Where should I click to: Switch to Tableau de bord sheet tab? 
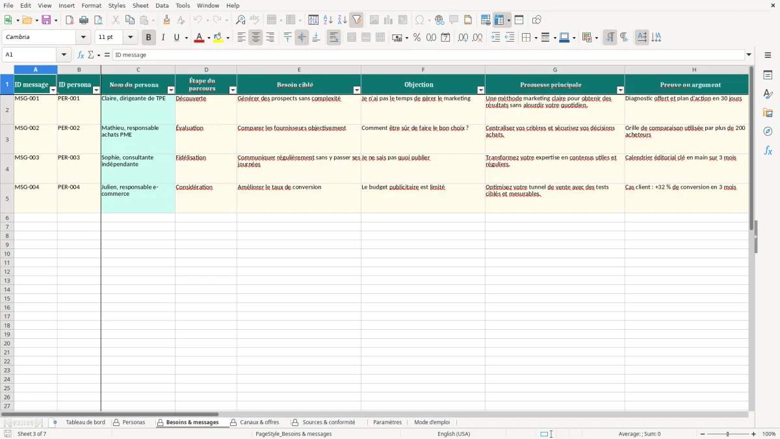[85, 423]
